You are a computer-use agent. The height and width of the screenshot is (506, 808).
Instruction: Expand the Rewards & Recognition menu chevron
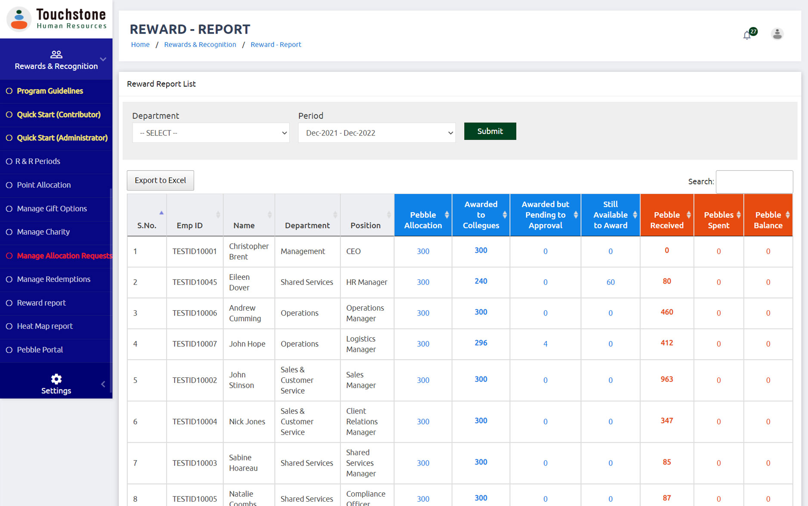103,59
